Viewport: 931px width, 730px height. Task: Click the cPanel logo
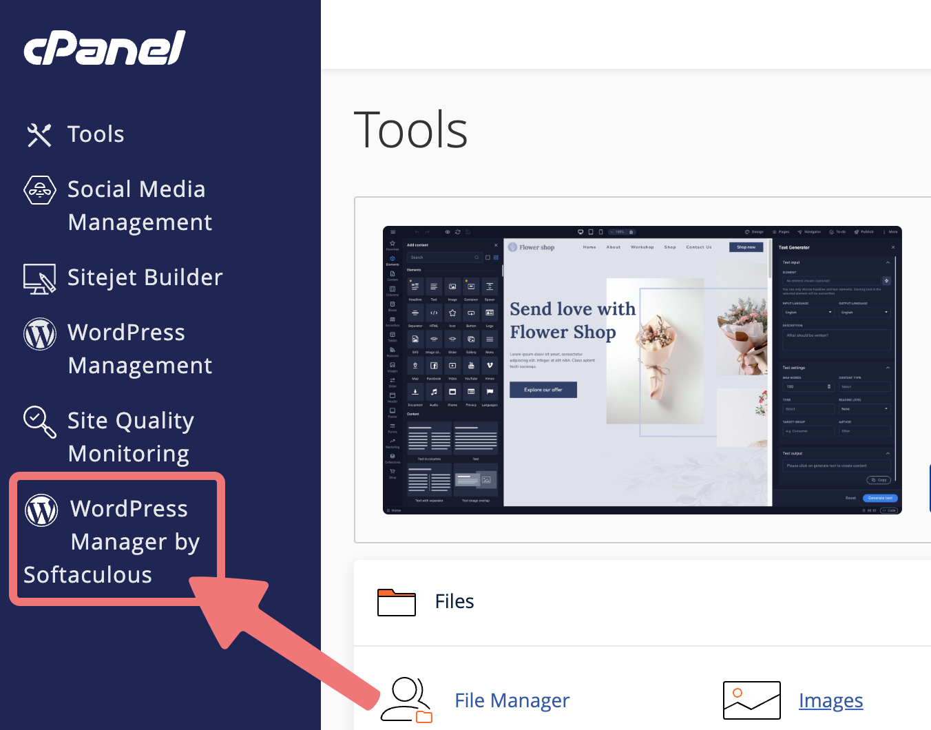point(105,48)
